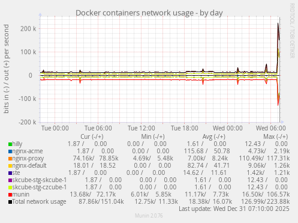Click Total minimum value 12.75k/ 11.33k
Viewport: 298px width, 223px height.
pyautogui.click(x=156, y=201)
